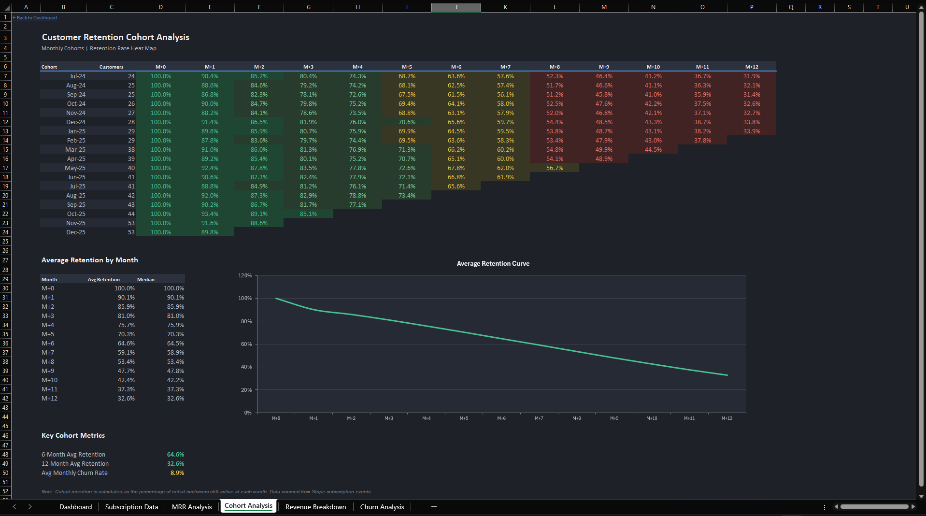Open the Subscription Data sheet tab
Screen dimensions: 926x516
click(x=131, y=507)
